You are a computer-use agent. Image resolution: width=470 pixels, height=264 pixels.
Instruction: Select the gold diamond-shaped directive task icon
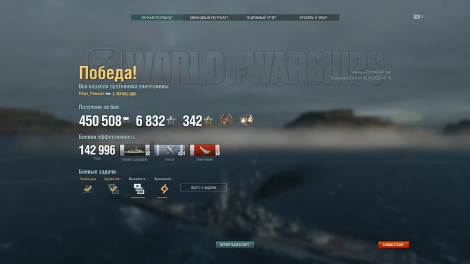tap(164, 189)
